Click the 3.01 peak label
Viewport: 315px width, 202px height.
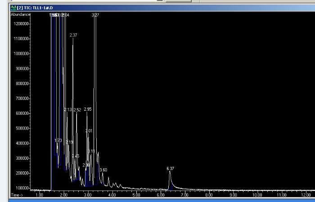click(89, 131)
